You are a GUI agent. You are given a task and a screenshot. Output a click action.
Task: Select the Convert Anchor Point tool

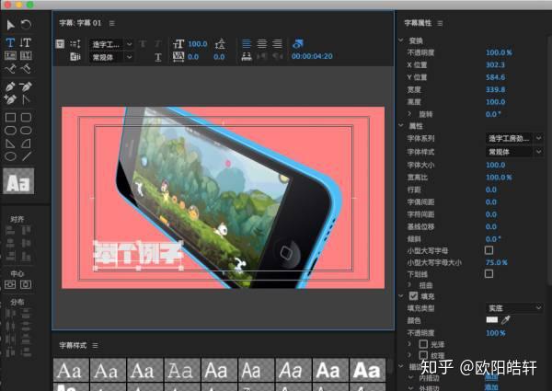(26, 99)
